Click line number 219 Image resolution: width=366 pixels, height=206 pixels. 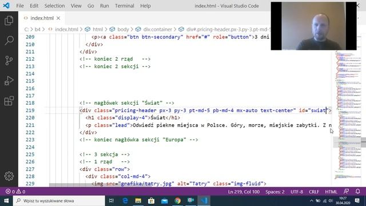coord(30,110)
